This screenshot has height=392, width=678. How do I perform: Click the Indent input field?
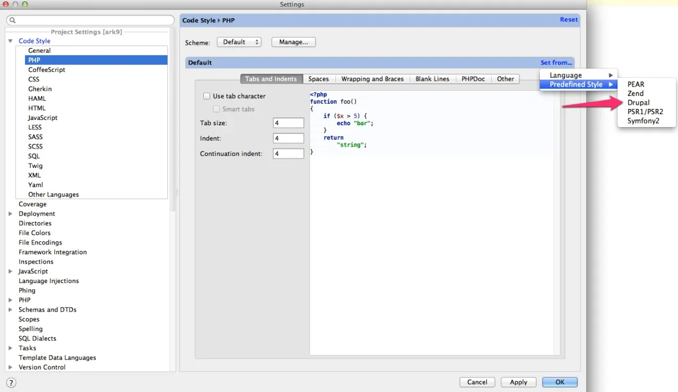(x=288, y=138)
